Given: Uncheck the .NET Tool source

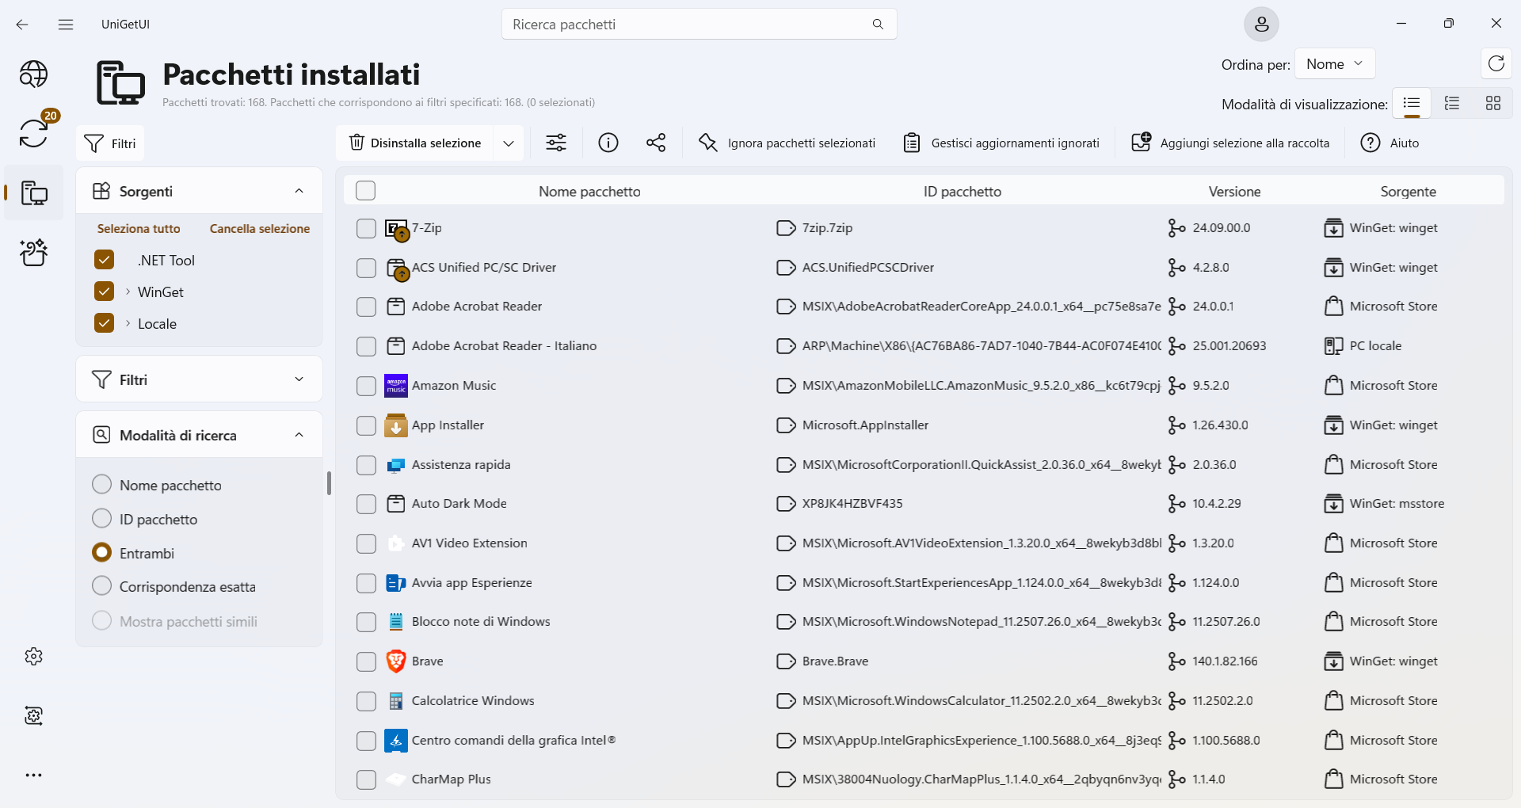Looking at the screenshot, I should pyautogui.click(x=104, y=260).
